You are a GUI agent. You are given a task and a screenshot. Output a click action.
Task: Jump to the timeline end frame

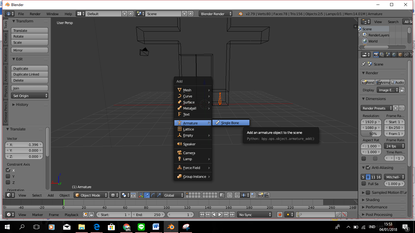pos(232,215)
